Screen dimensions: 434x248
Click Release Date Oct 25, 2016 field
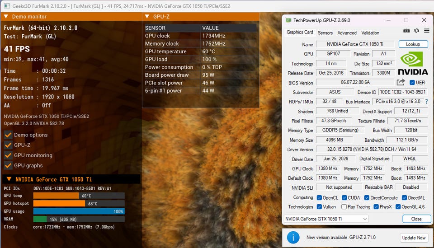pyautogui.click(x=331, y=73)
